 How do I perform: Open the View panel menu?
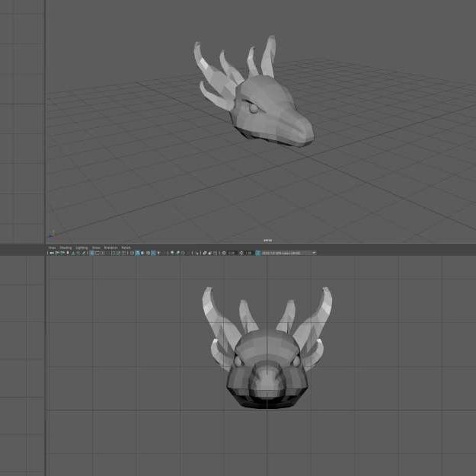tap(52, 248)
